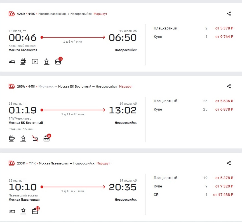Click train number 233М
This screenshot has width=242, height=222.
(21, 163)
